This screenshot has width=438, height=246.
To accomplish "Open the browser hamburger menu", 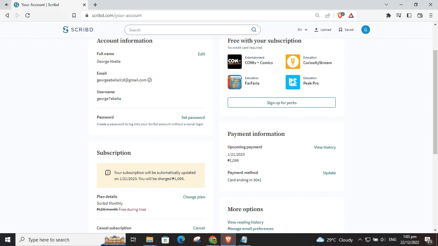I will [x=431, y=15].
